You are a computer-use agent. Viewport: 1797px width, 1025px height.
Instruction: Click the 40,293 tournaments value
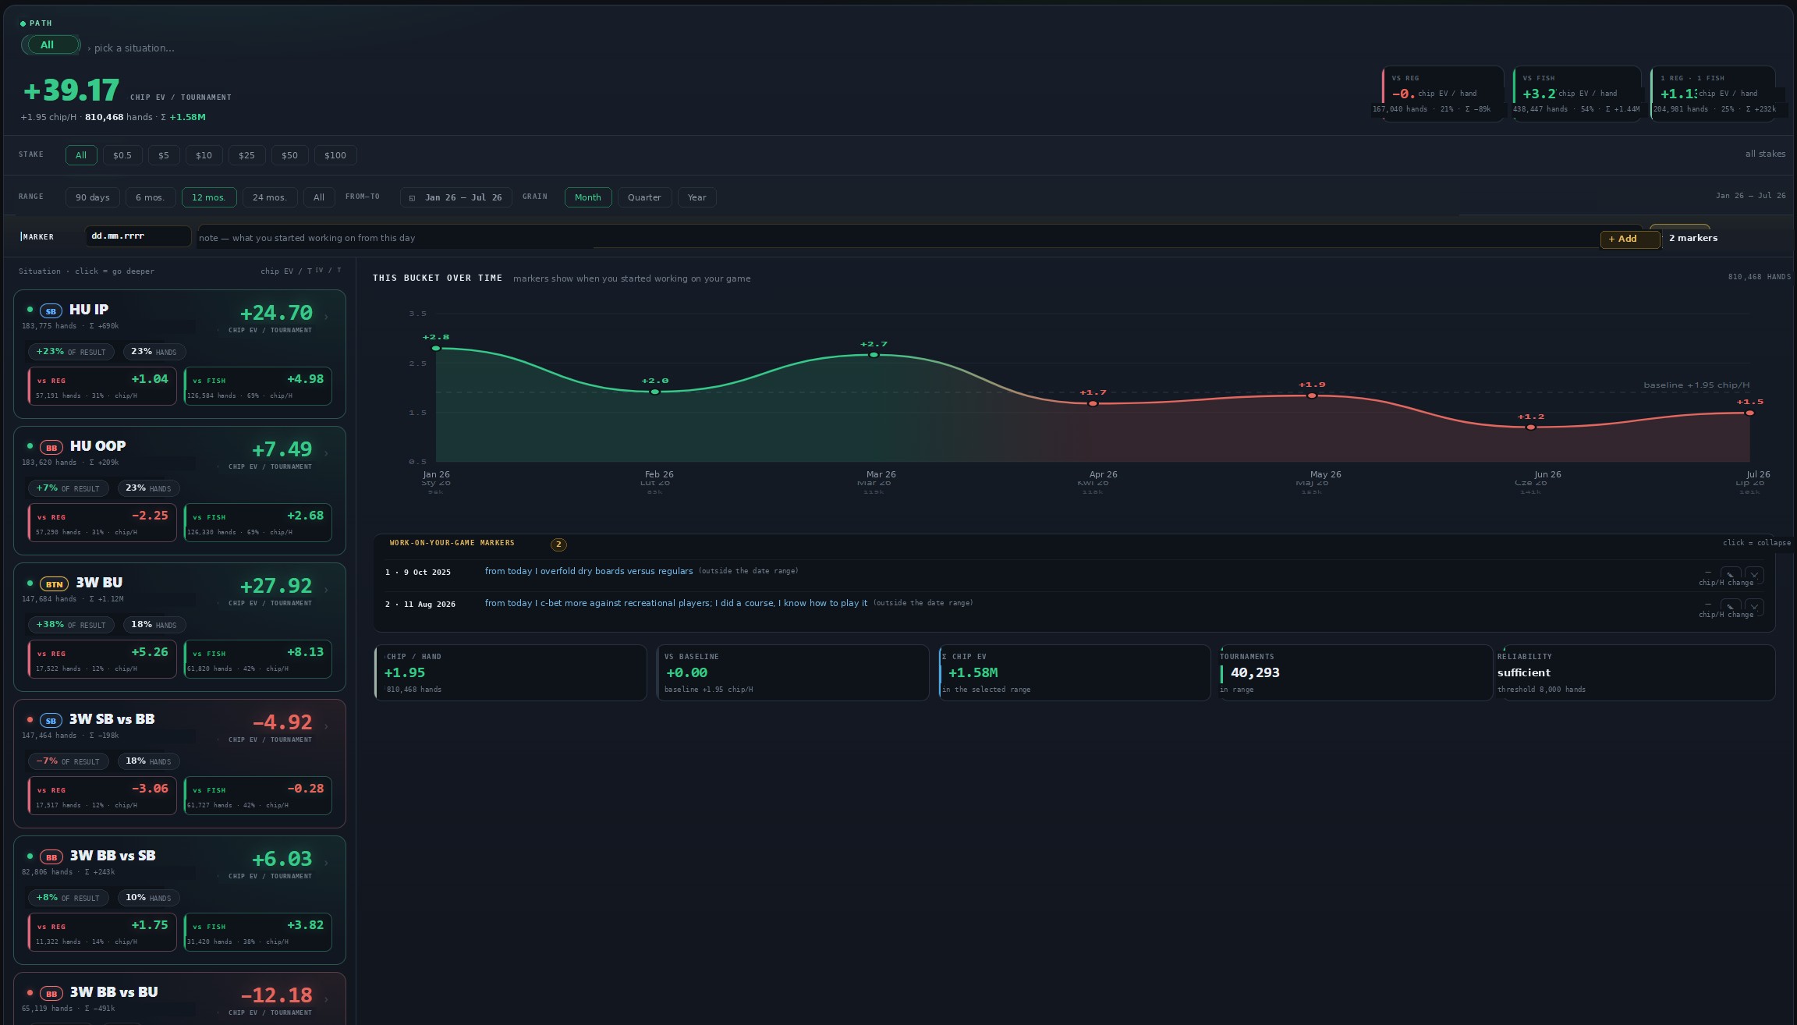[1255, 672]
